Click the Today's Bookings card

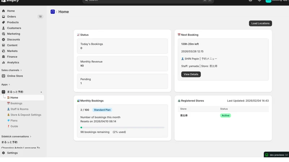tap(122, 46)
